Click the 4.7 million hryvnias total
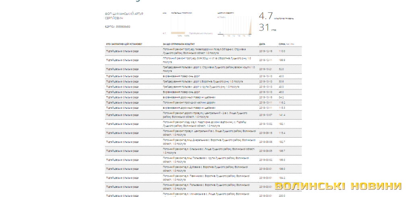Image resolution: width=412 pixels, height=197 pixels. [266, 16]
